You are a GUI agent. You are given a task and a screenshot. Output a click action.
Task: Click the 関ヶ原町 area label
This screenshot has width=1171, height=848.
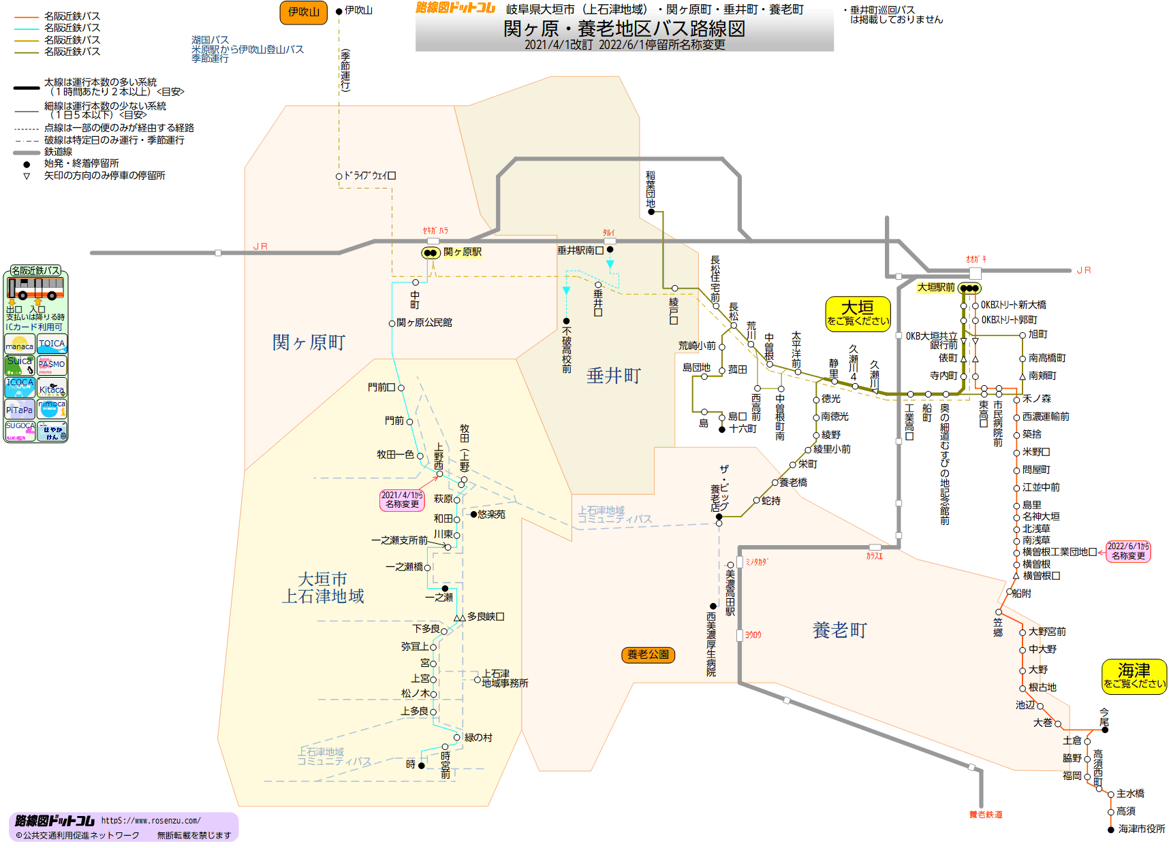coord(309,342)
